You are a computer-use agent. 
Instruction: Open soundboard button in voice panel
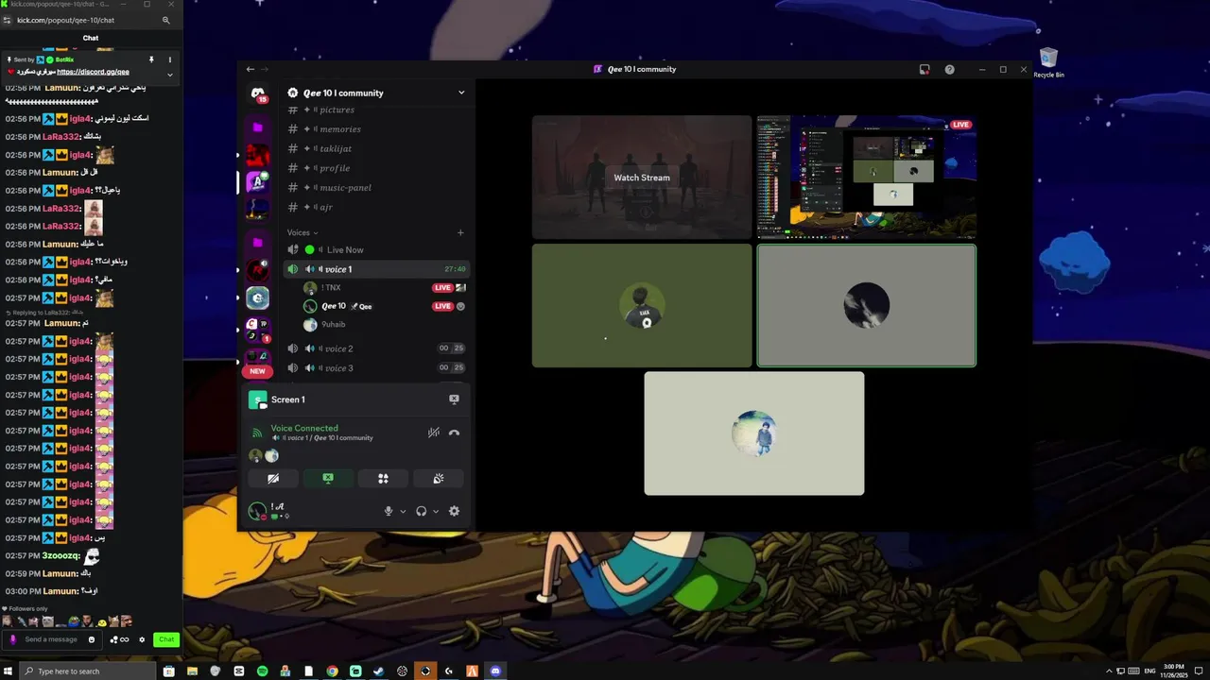tap(438, 479)
